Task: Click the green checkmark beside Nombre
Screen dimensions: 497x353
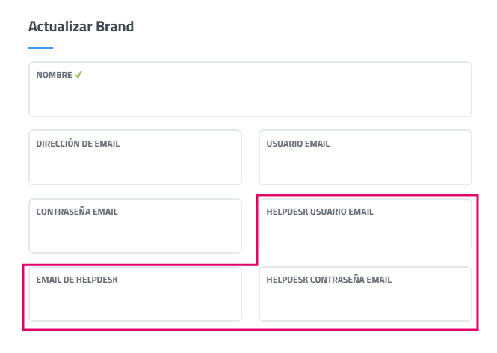Action: pos(78,75)
